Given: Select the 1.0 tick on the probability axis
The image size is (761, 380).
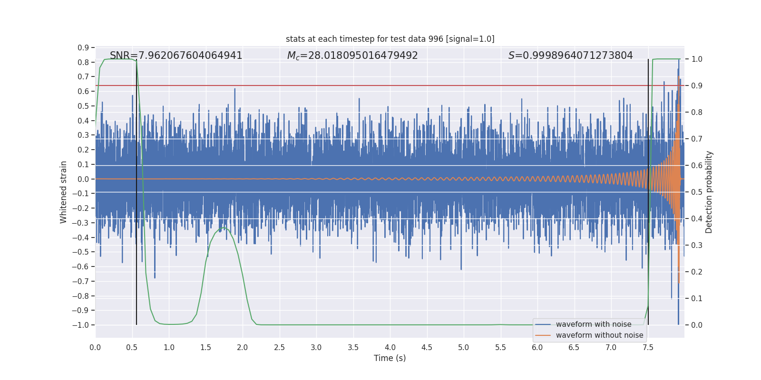Looking at the screenshot, I should pyautogui.click(x=697, y=59).
